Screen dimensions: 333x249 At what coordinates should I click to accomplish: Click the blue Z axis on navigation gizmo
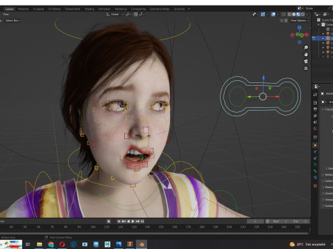[300, 28]
